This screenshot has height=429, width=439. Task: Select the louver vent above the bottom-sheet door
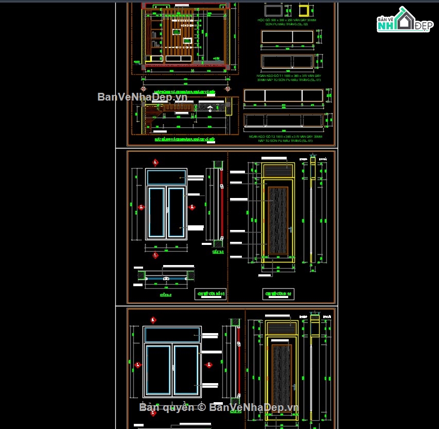(x=282, y=328)
